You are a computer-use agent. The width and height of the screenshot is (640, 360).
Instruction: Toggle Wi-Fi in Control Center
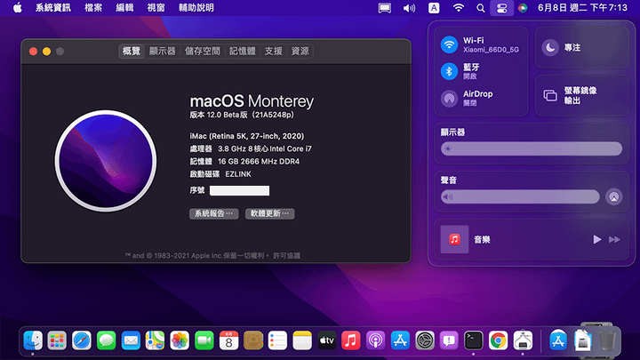449,44
